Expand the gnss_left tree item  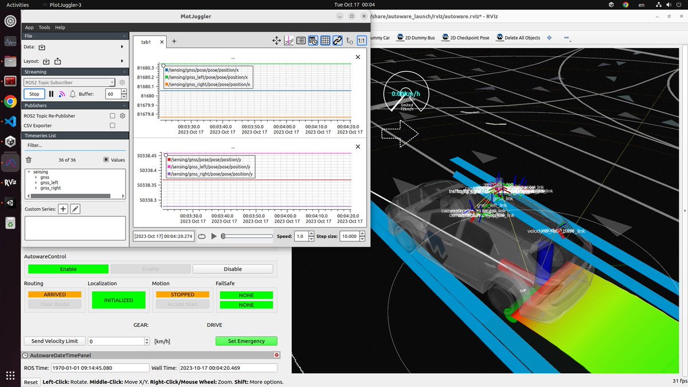point(36,182)
